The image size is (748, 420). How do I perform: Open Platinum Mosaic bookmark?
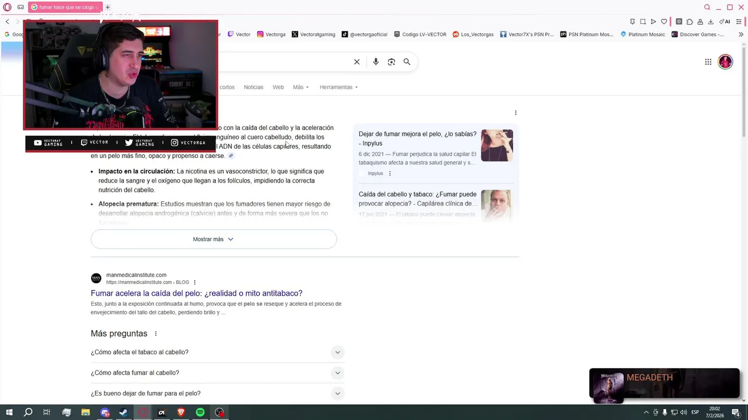click(x=642, y=34)
